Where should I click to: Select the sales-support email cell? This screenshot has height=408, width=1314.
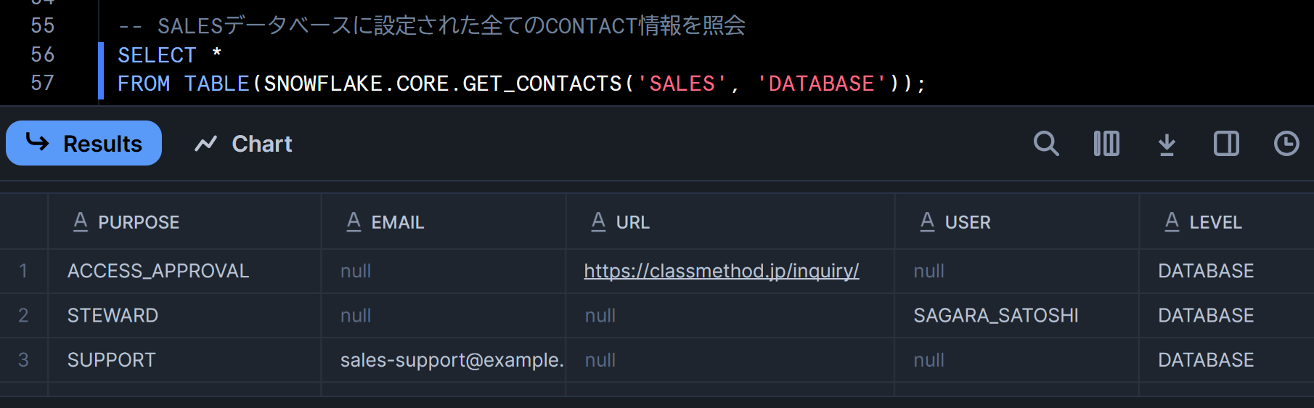click(x=452, y=359)
